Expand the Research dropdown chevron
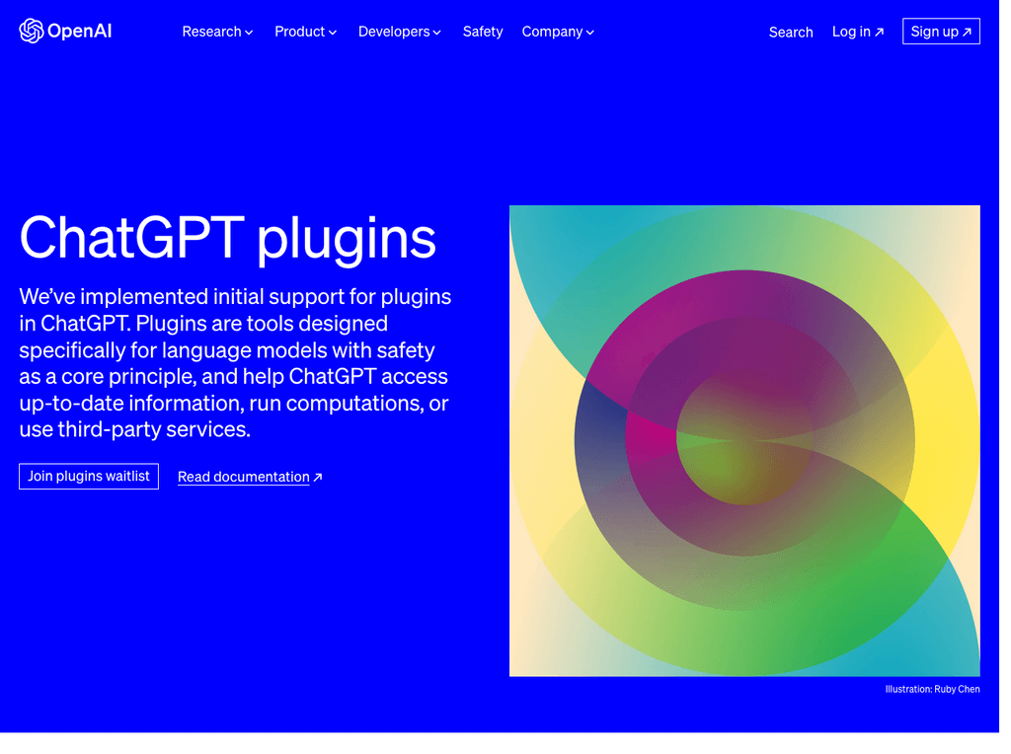1011x754 pixels. click(248, 32)
